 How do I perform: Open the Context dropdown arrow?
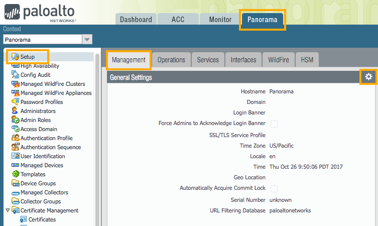[x=87, y=39]
